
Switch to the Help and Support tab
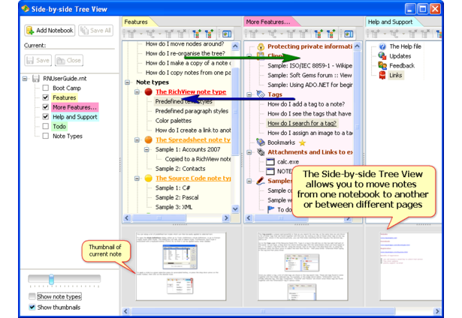point(390,22)
